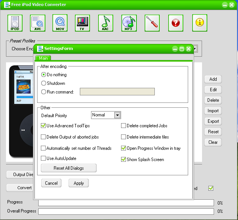Enable Delete completed Jobs checkbox
Viewport: 238px width, 220px height.
123,126
